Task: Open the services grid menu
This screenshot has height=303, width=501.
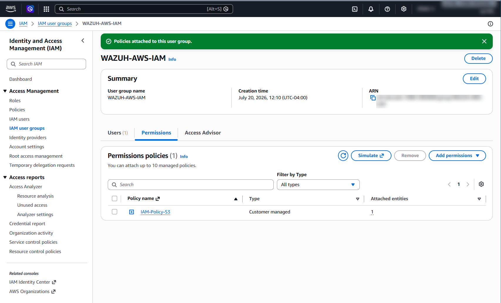Action: [46, 9]
